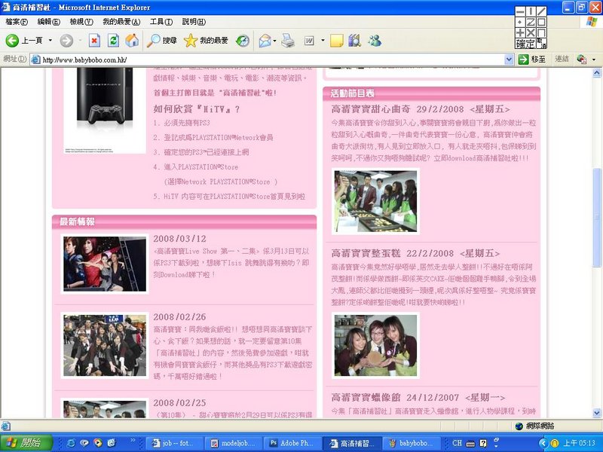Click the History toolbar icon

243,40
